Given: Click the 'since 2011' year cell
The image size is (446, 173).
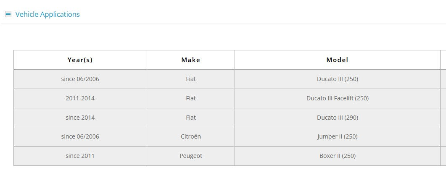Looking at the screenshot, I should [80, 156].
